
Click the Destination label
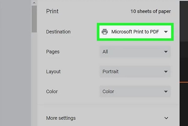58,32
